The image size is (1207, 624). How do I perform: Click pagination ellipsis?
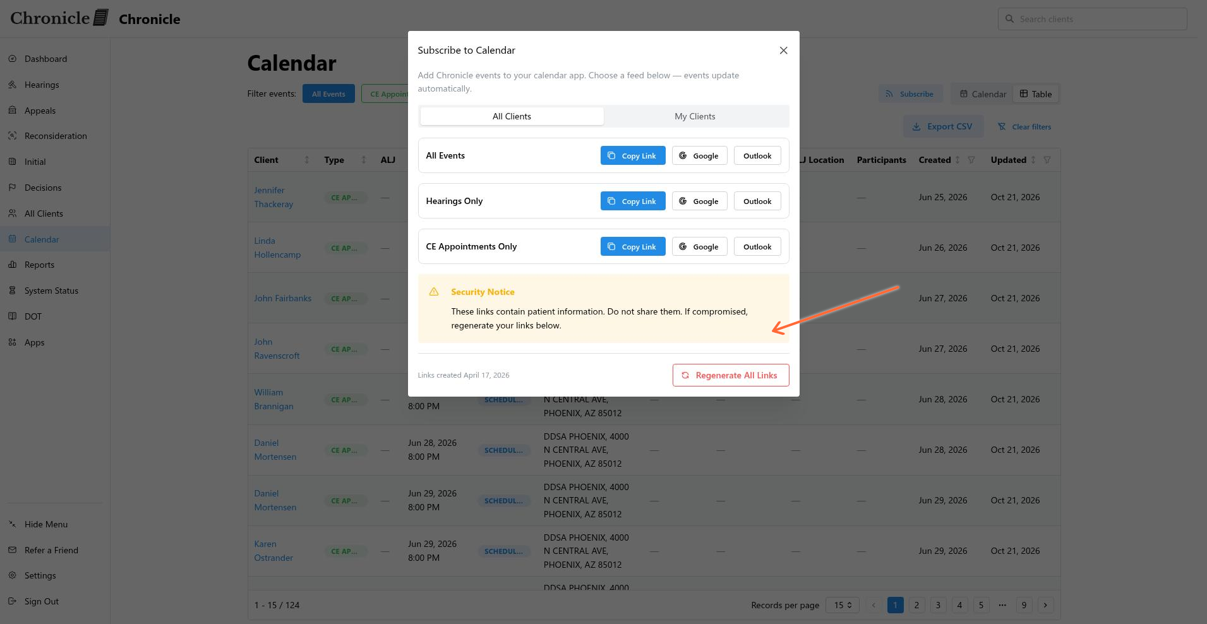[1002, 605]
